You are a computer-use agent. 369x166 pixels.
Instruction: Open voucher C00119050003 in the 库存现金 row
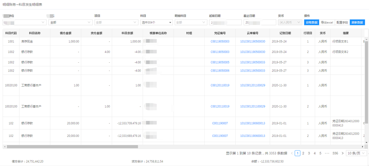[220, 41]
